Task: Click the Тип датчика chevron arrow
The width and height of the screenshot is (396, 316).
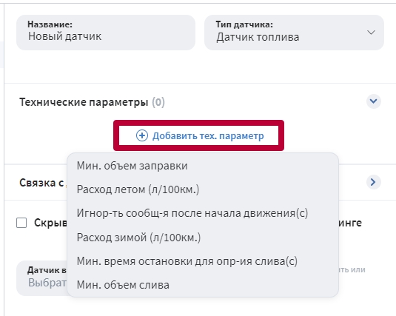Action: [371, 33]
